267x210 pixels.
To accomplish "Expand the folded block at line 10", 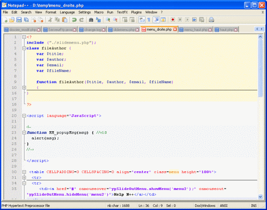I will [x=24, y=88].
